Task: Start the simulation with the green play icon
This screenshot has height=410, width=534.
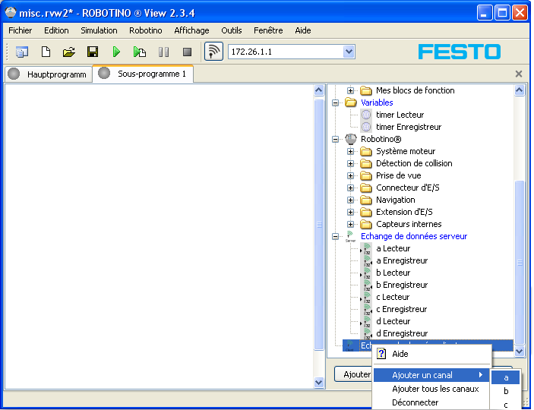Action: [x=116, y=52]
